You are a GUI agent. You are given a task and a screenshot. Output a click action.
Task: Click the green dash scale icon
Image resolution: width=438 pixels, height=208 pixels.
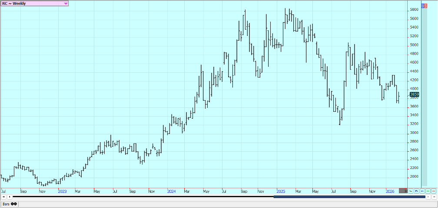(428, 191)
